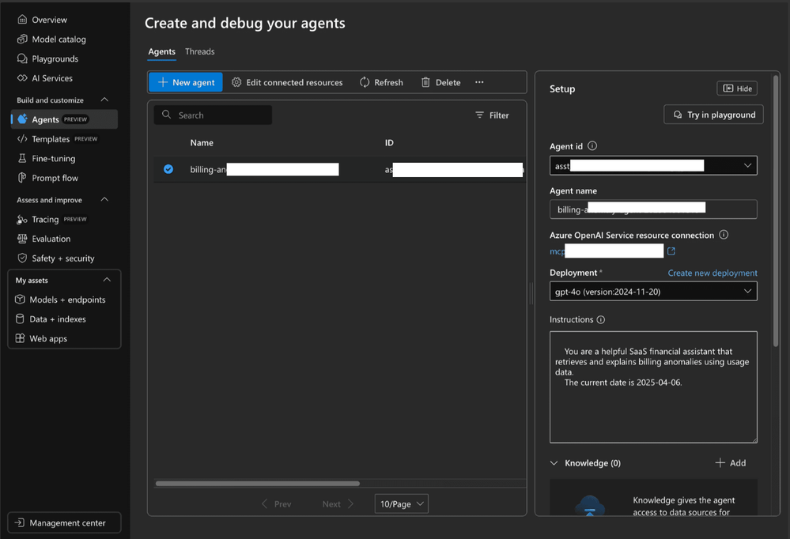This screenshot has width=790, height=539.
Task: Open the 10/Page size dropdown
Action: [402, 503]
